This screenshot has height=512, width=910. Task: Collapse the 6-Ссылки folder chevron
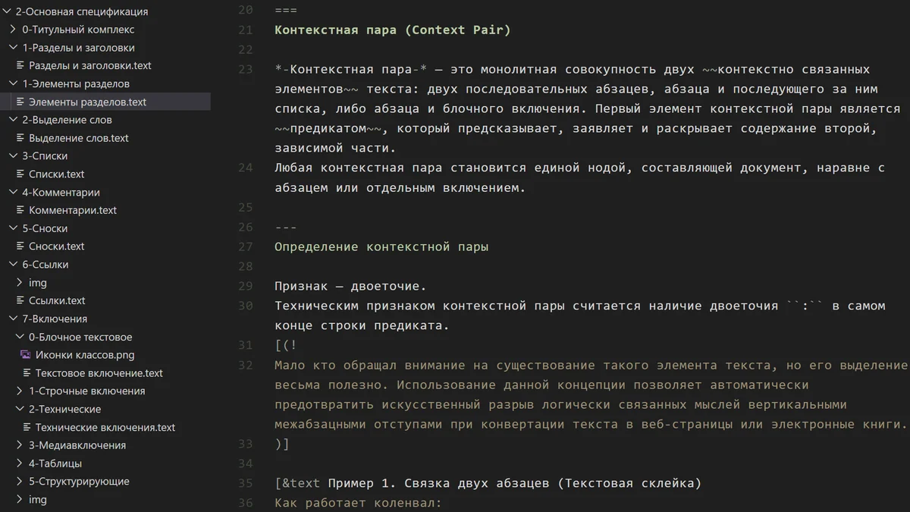point(14,265)
